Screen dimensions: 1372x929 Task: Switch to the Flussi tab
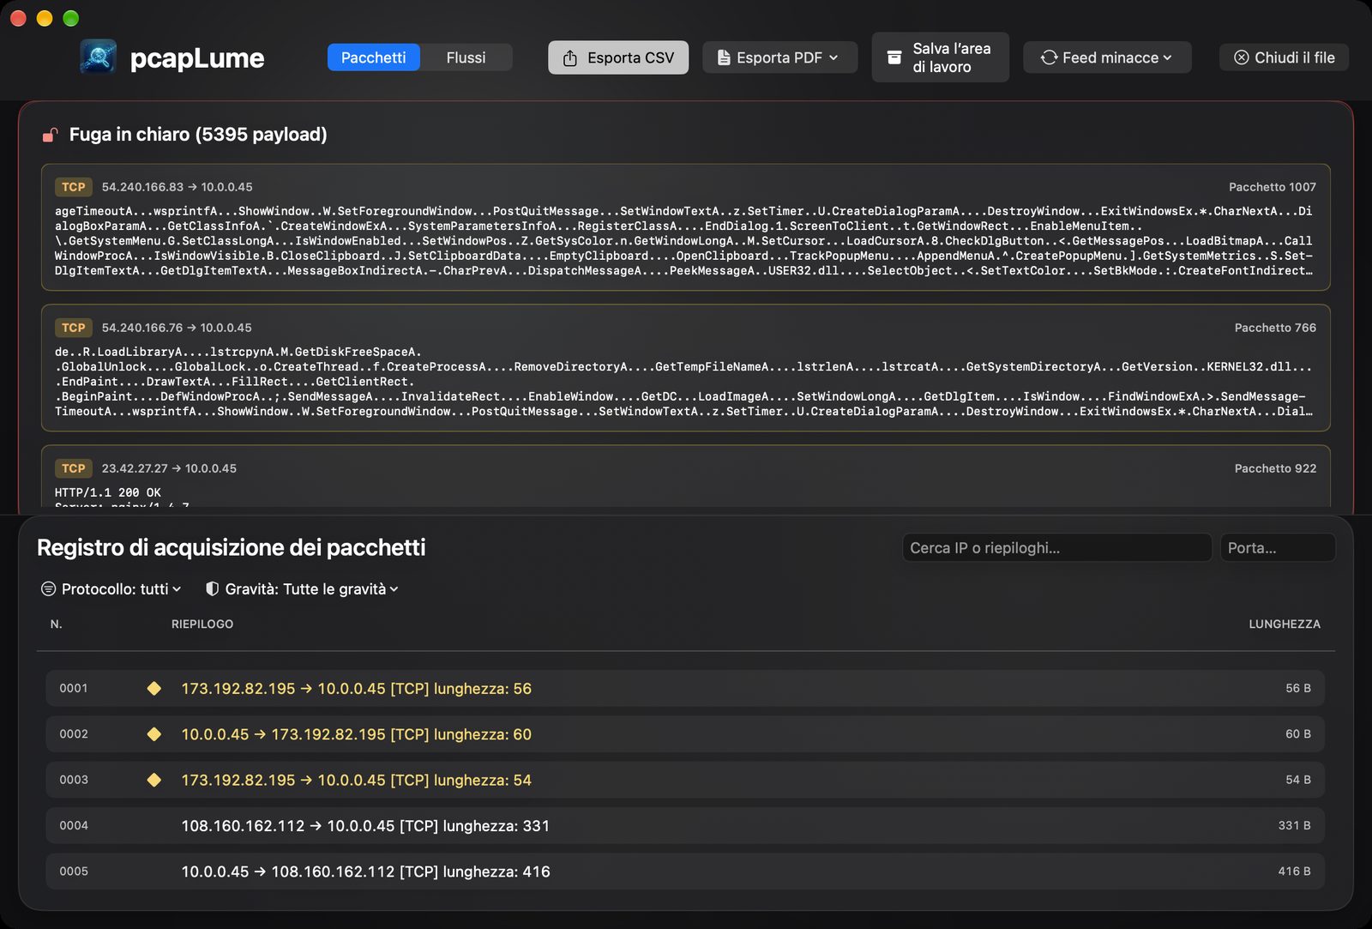(466, 57)
